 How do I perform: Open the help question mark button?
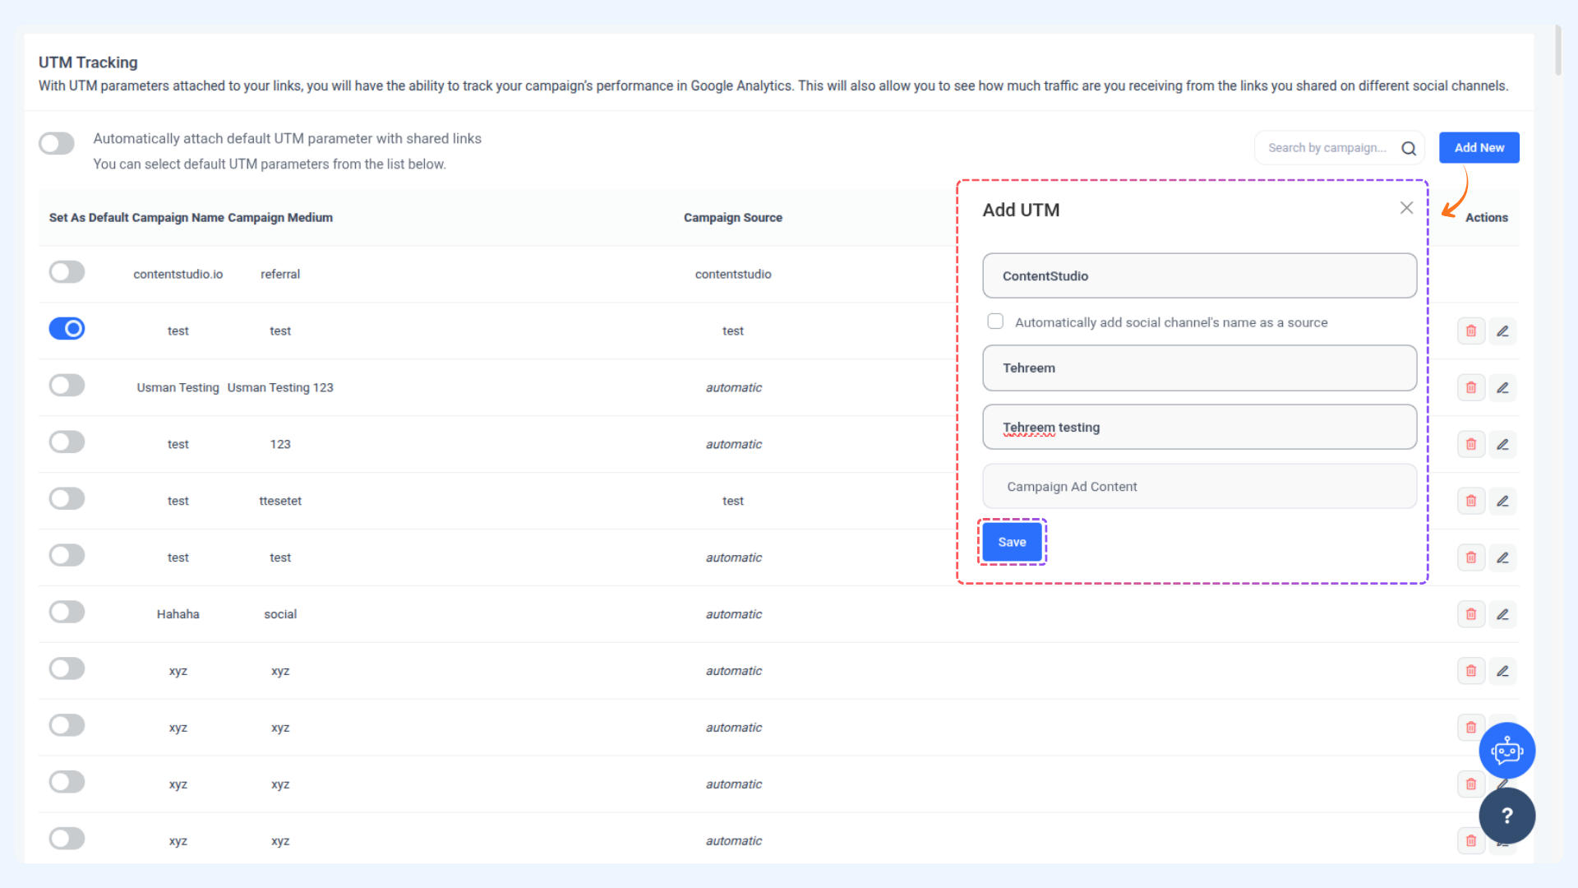(1506, 816)
